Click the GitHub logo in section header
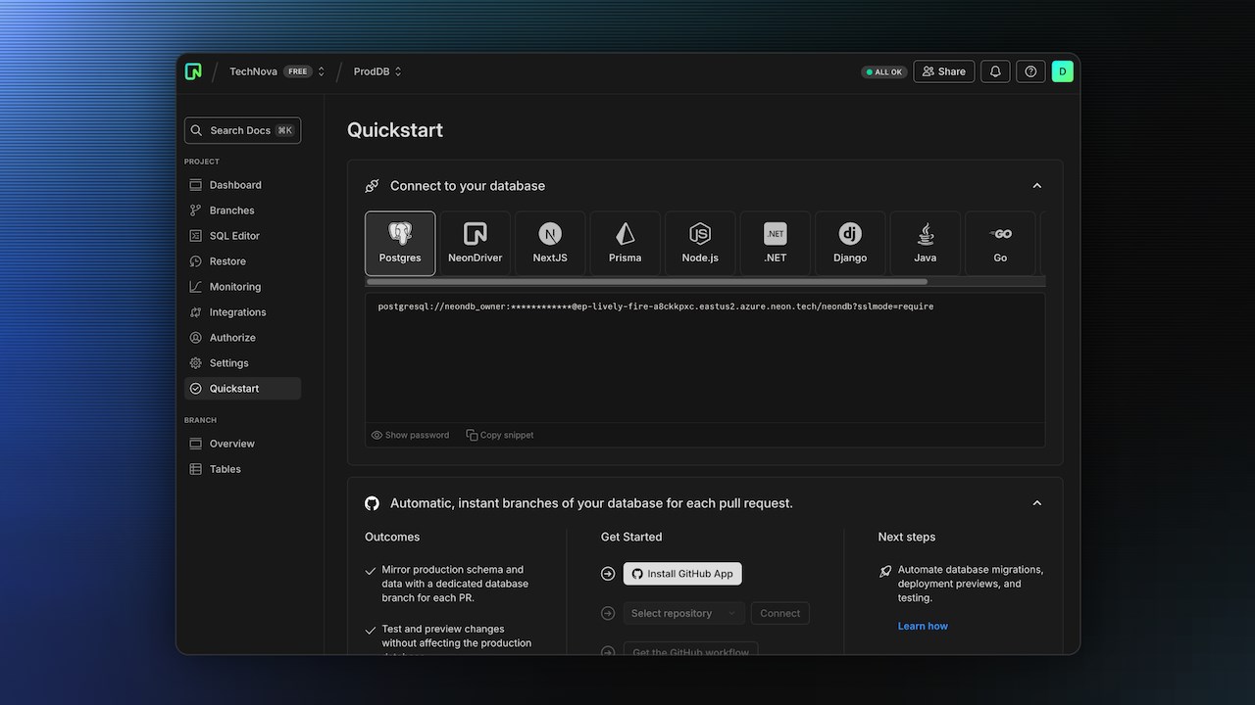 [372, 503]
